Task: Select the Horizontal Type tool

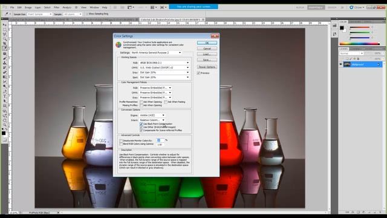Action: [4, 96]
